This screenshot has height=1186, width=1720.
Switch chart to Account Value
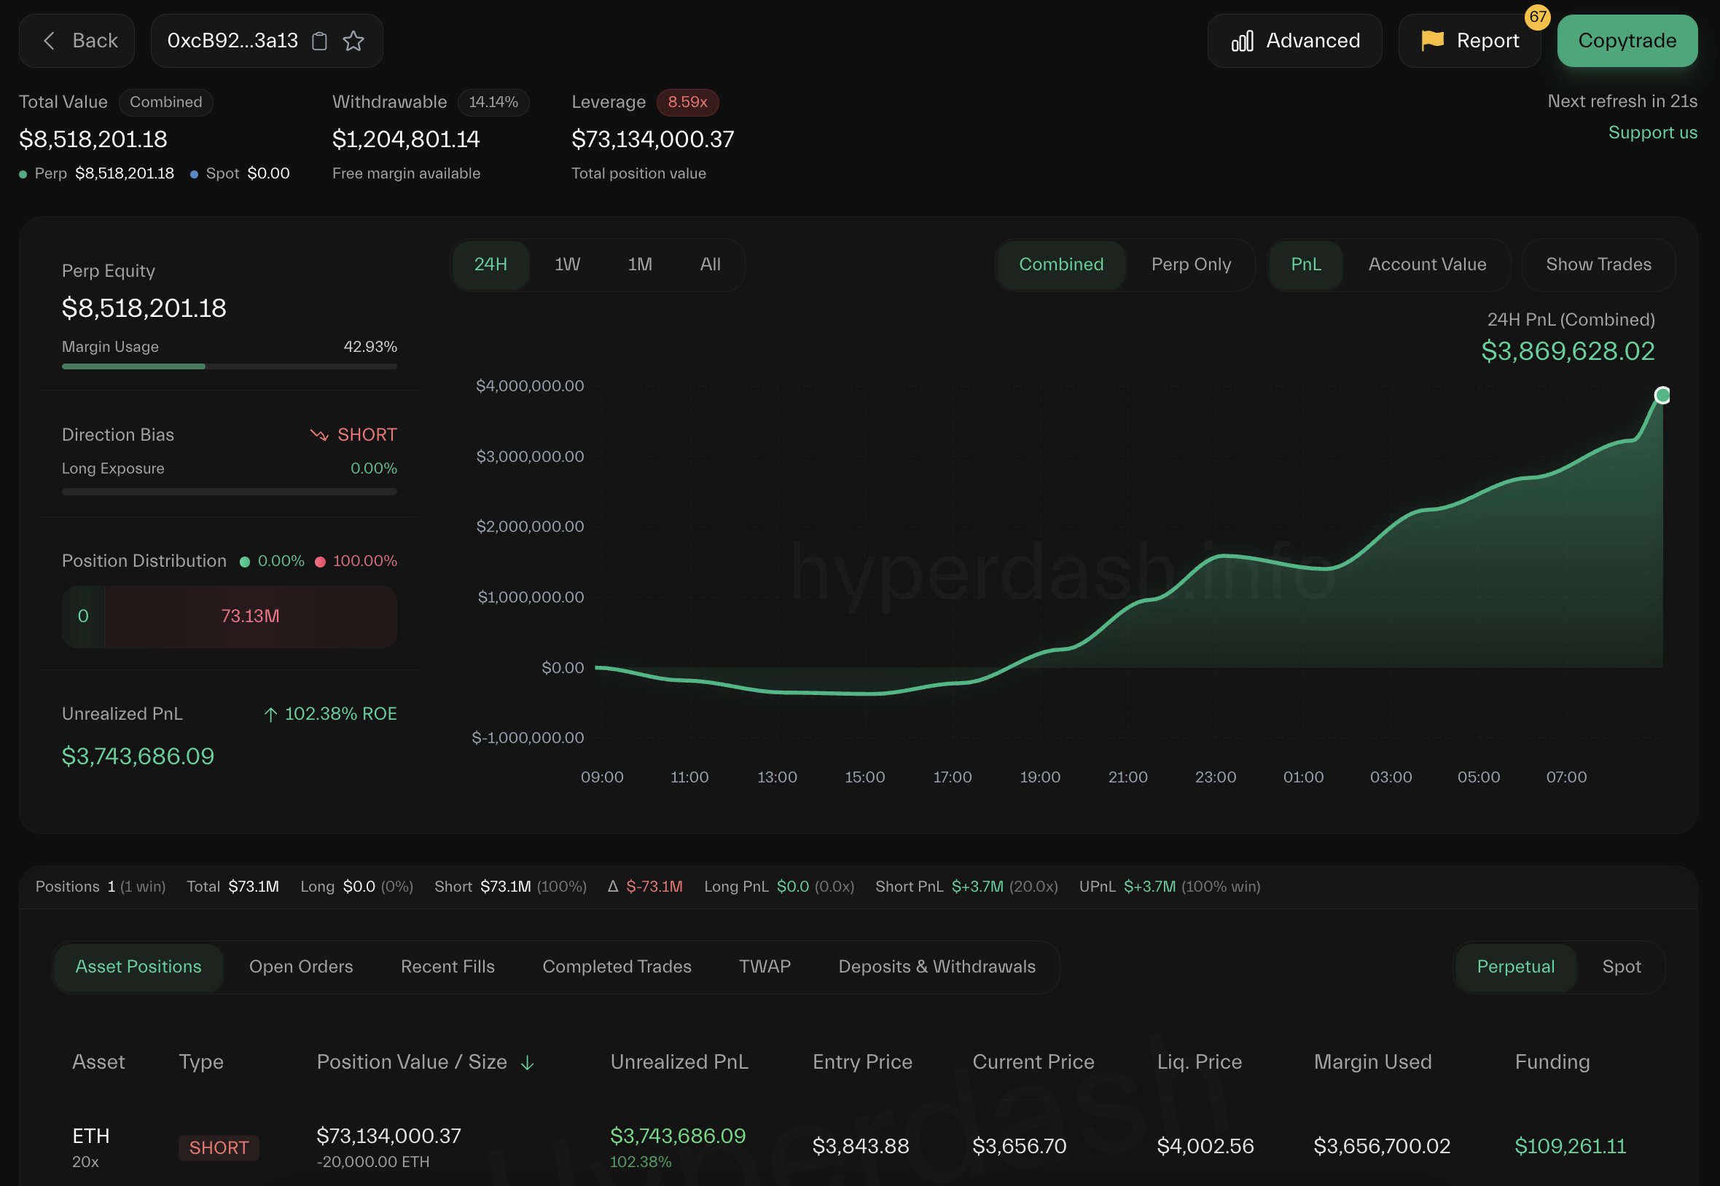pyautogui.click(x=1426, y=264)
